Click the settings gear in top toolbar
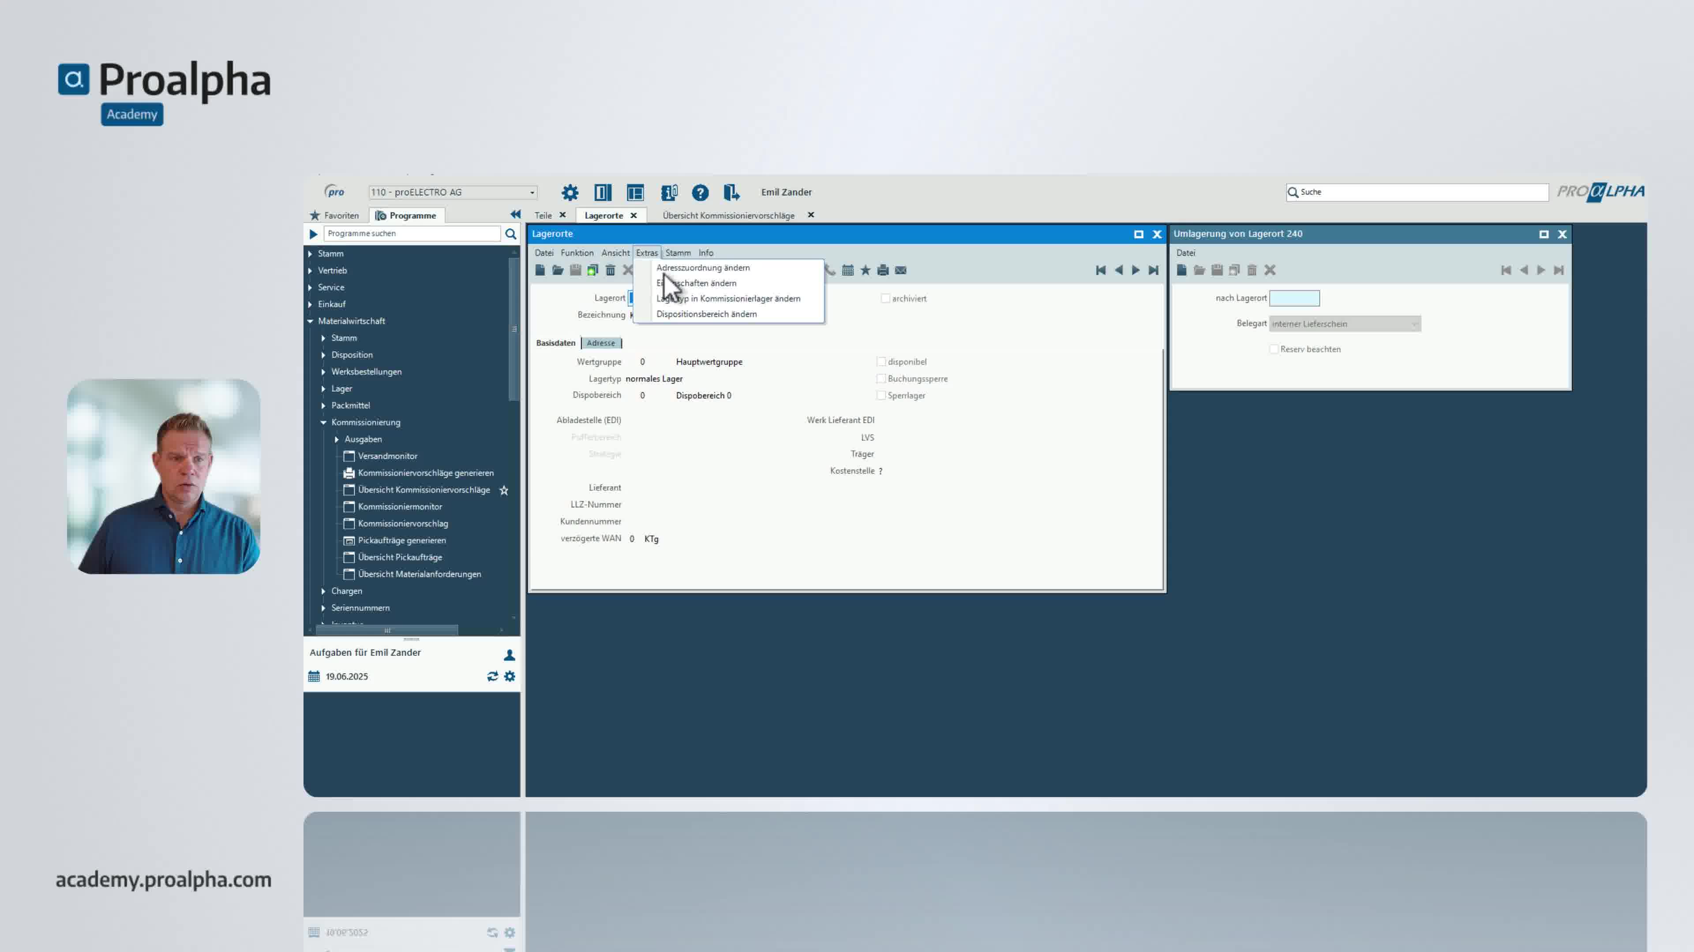The image size is (1694, 952). click(x=570, y=193)
